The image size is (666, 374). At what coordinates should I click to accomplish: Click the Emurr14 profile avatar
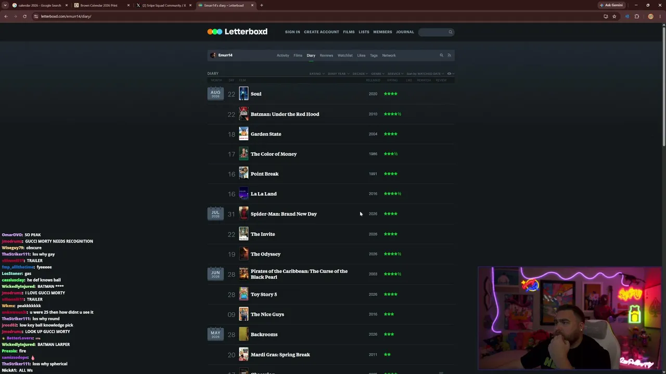(x=213, y=55)
